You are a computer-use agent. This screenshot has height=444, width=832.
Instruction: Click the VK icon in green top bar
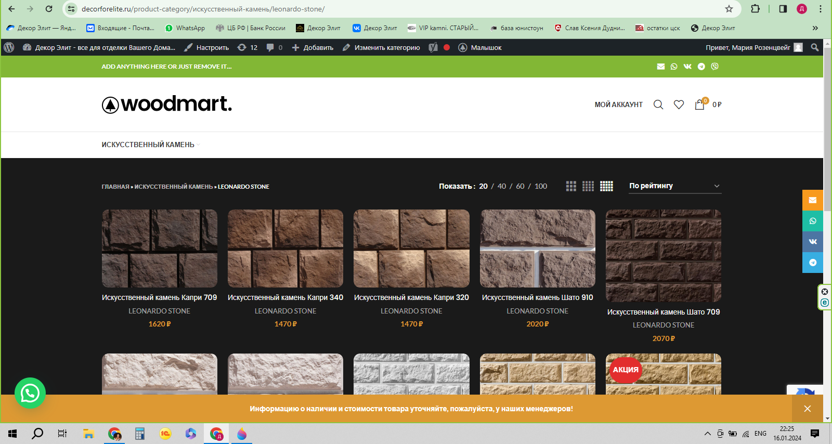click(687, 67)
